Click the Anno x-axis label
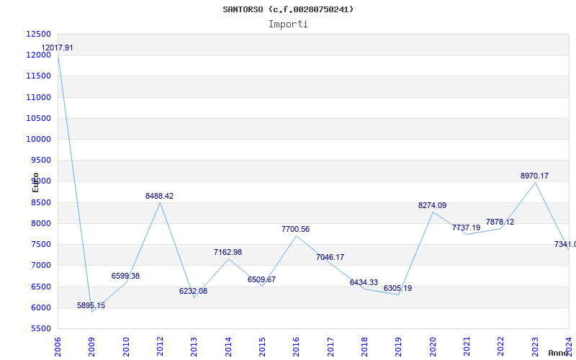Screen dimensions: 576x360 point(559,353)
